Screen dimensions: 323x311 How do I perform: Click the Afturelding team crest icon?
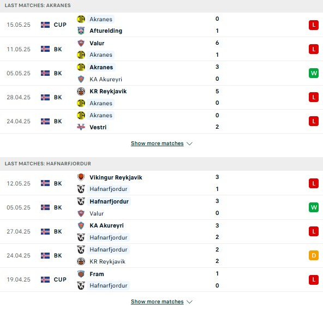(x=81, y=31)
